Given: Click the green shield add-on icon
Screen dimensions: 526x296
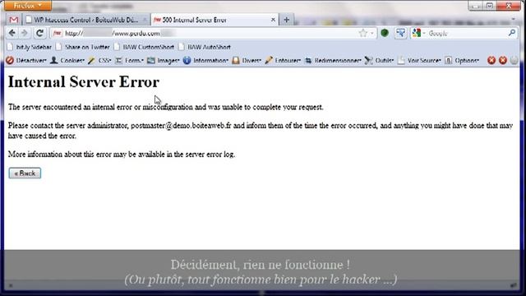Looking at the screenshot, I should tap(385, 33).
